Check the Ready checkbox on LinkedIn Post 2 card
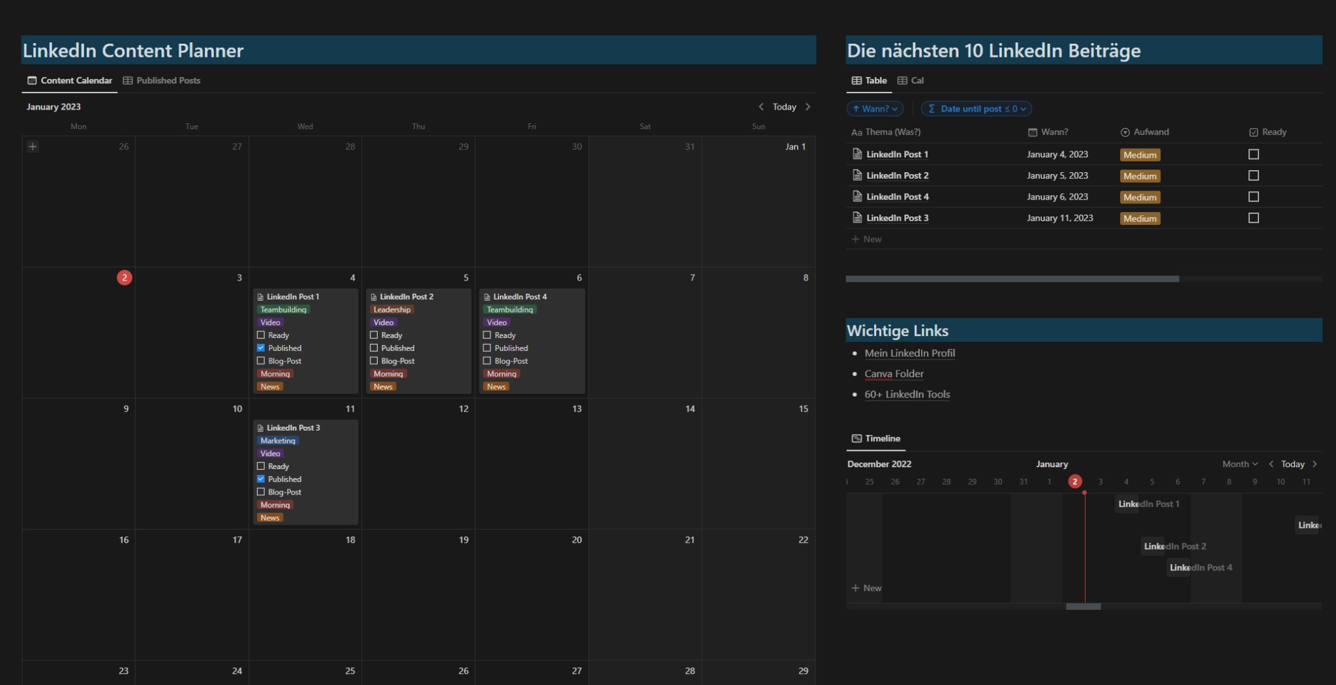The height and width of the screenshot is (685, 1336). click(374, 335)
